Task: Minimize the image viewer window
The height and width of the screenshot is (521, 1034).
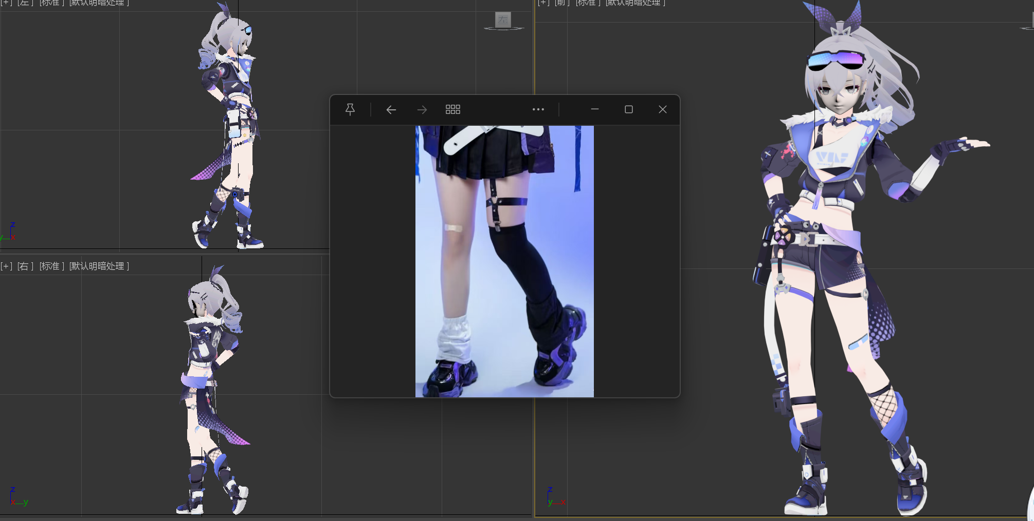Action: (x=595, y=109)
